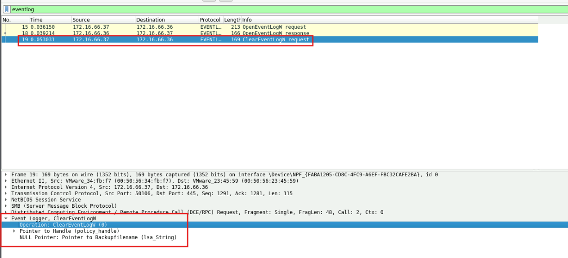Select packet 18 OpenEventLogW response row
Image resolution: width=568 pixels, height=258 pixels.
(x=270, y=33)
